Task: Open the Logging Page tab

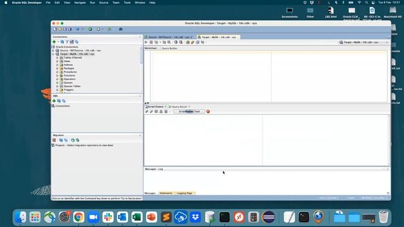Action: [x=185, y=193]
